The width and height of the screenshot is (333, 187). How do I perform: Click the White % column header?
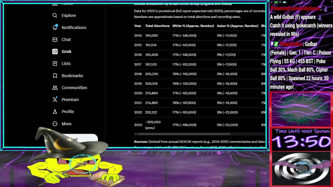[193, 26]
